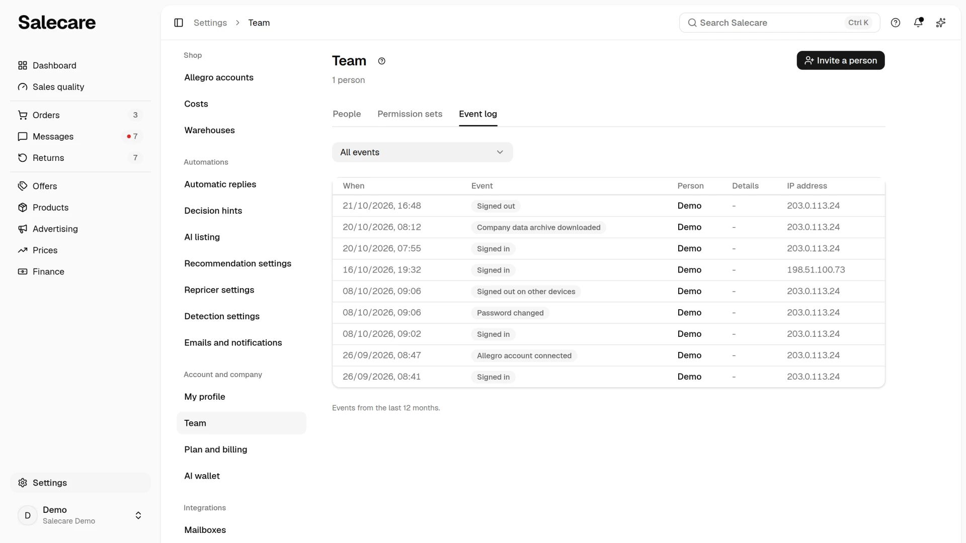The width and height of the screenshot is (966, 543).
Task: Open Allegro accounts settings
Action: pos(242,77)
